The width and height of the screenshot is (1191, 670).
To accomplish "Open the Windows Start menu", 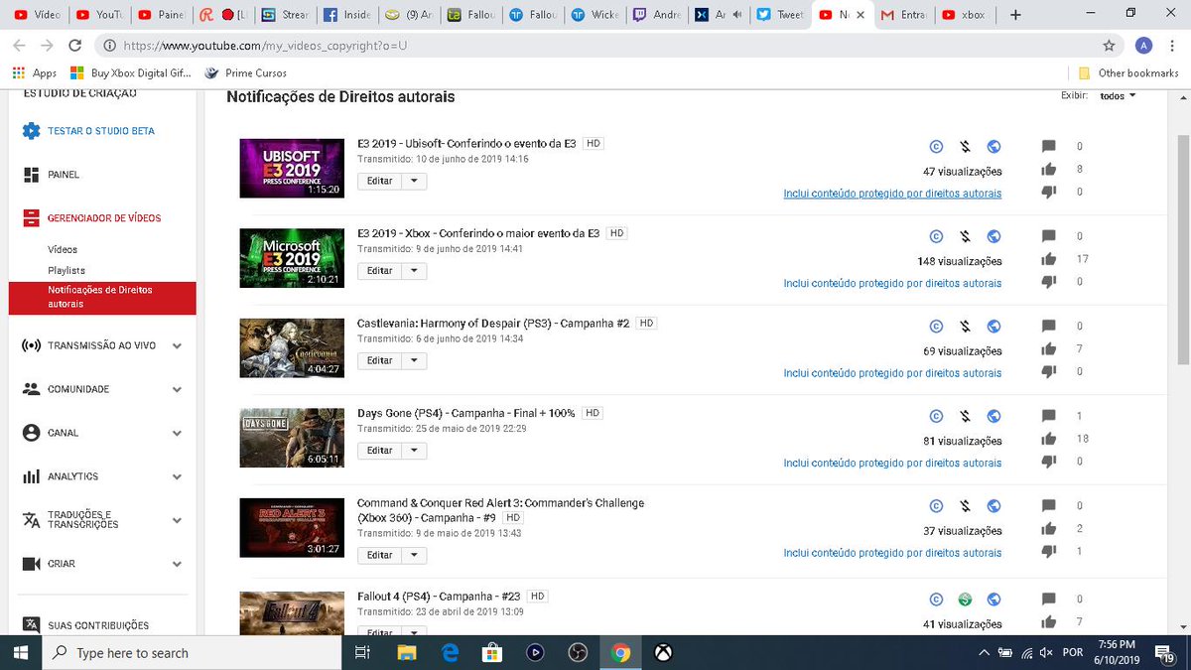I will pyautogui.click(x=20, y=652).
